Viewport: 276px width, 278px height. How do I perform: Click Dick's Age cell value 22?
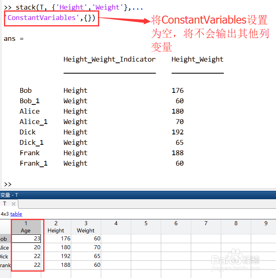26,256
